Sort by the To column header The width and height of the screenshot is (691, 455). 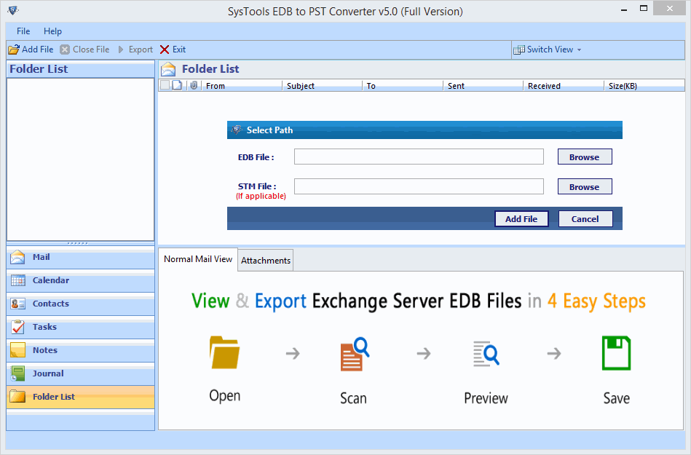[403, 86]
